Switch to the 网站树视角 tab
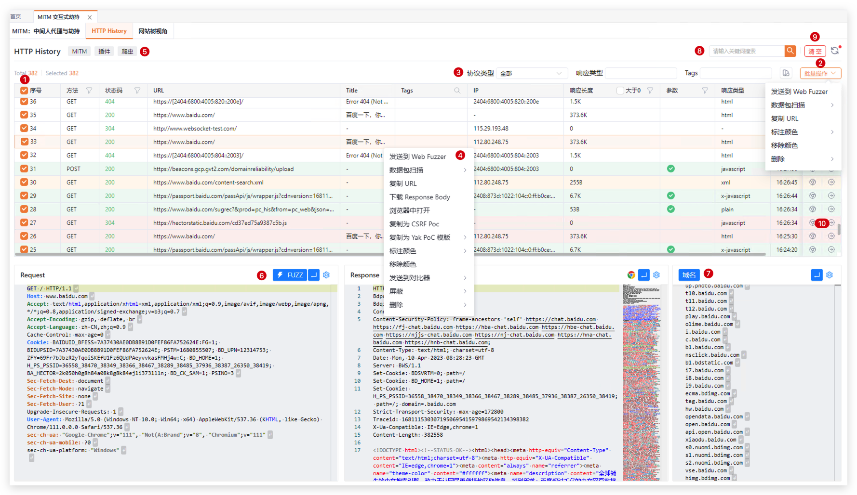The width and height of the screenshot is (857, 495). pos(153,31)
